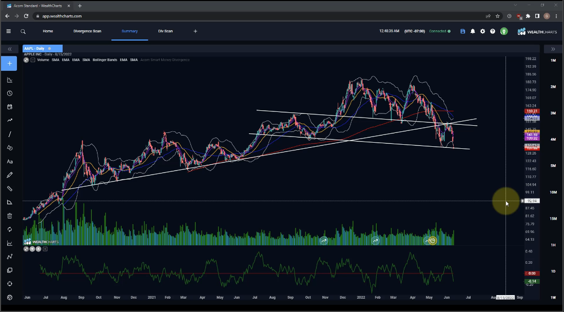564x312 pixels.
Task: Select the 10M timeframe on right panel
Action: [553, 192]
